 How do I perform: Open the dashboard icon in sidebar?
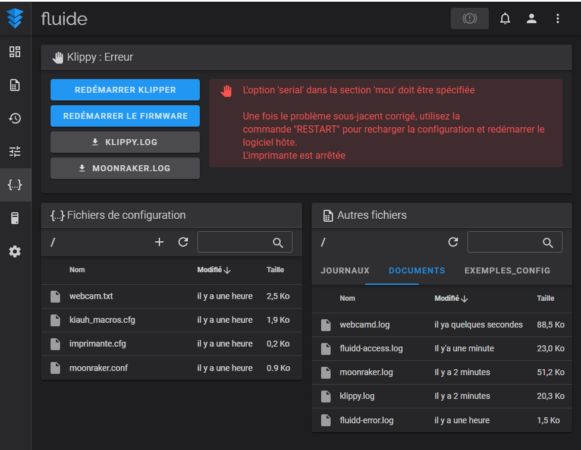tap(15, 52)
